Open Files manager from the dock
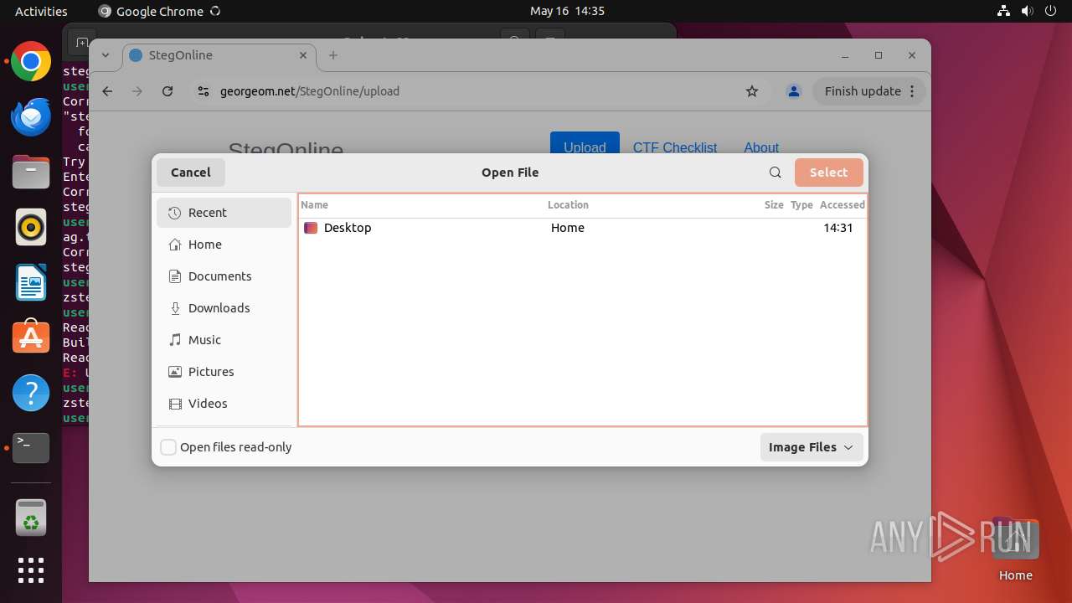Viewport: 1072px width, 603px height. (x=31, y=173)
